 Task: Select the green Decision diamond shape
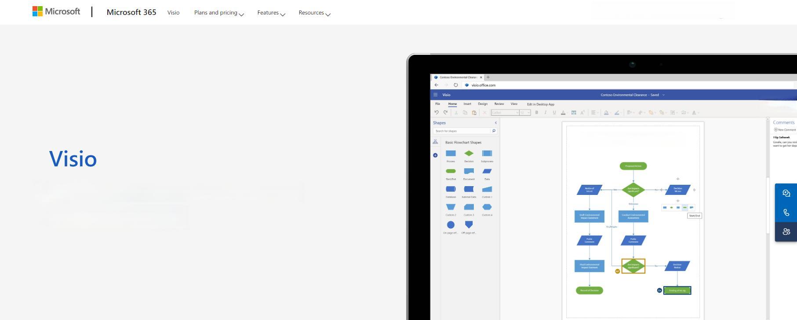click(x=469, y=153)
